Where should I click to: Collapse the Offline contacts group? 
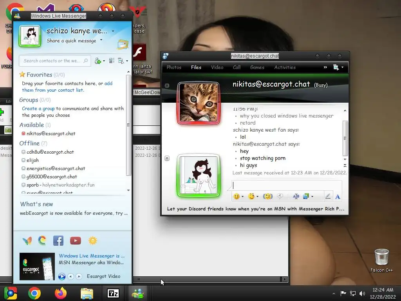click(x=29, y=143)
